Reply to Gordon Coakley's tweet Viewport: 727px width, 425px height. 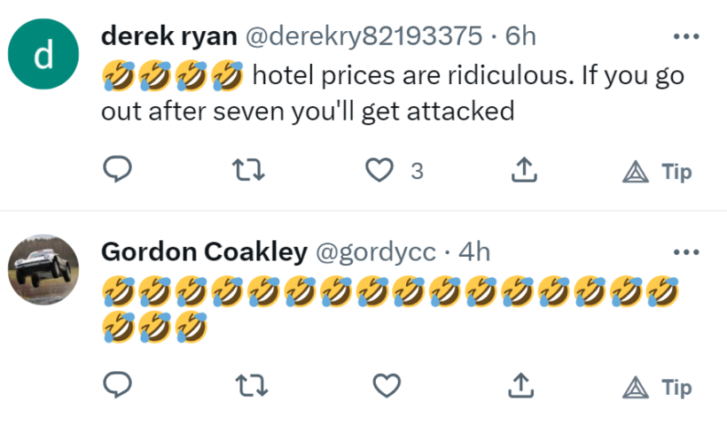(x=117, y=386)
